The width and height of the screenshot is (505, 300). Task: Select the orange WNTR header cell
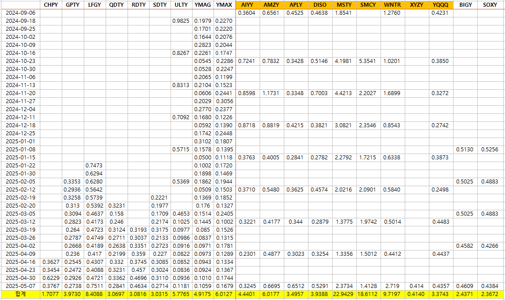(x=392, y=5)
